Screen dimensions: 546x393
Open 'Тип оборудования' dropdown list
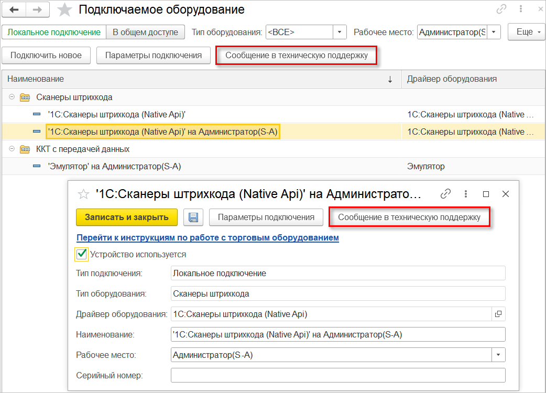click(x=340, y=32)
